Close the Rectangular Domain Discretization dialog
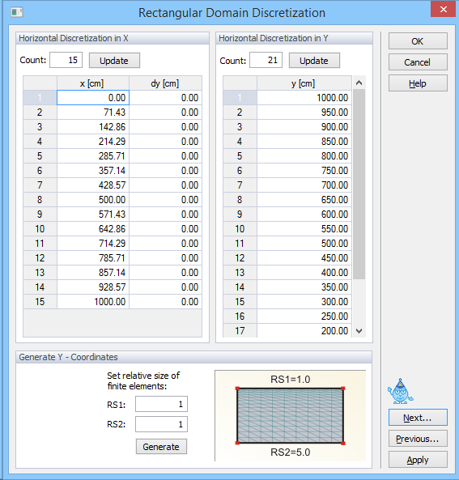This screenshot has height=480, width=459. [443, 10]
